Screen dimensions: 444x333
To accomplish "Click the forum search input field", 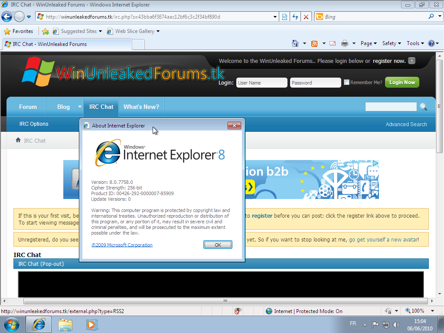I will tap(391, 107).
